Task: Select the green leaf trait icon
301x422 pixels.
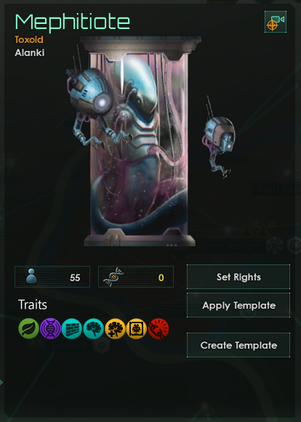Action: [x=29, y=328]
